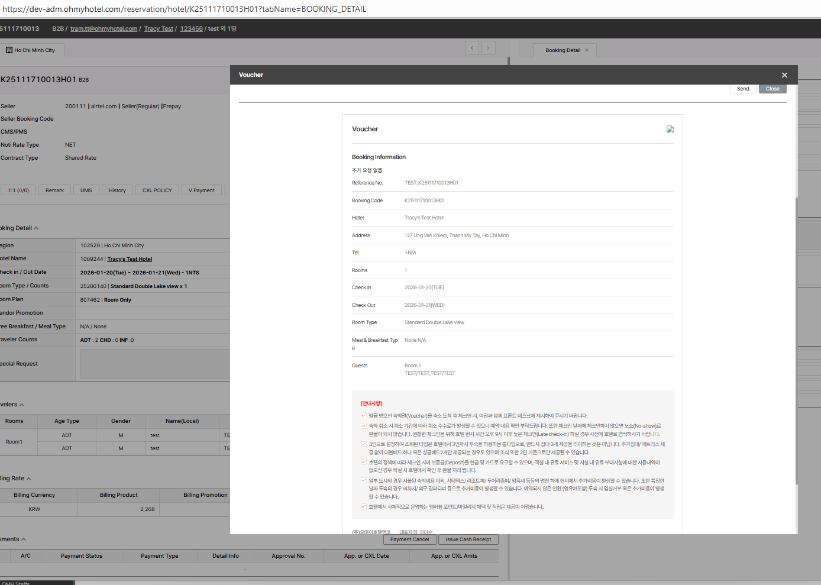Image resolution: width=821 pixels, height=585 pixels.
Task: Click the checkmark beside the Deposit notice
Action: pos(363,463)
